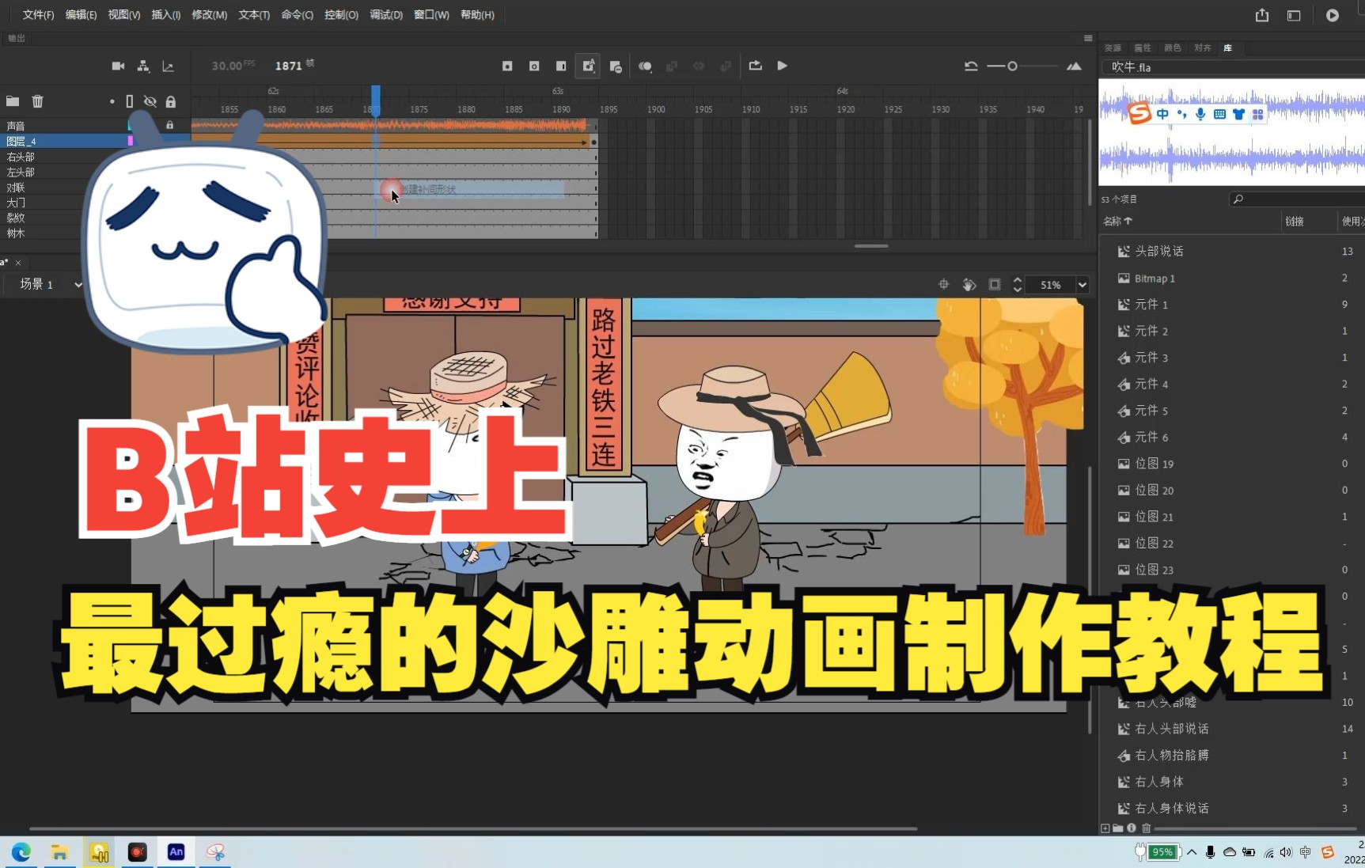Click the library search field
This screenshot has height=868, width=1365.
point(1296,199)
